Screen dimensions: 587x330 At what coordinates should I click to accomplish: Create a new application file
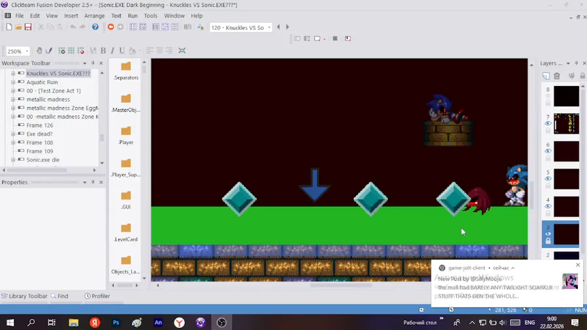click(x=9, y=27)
